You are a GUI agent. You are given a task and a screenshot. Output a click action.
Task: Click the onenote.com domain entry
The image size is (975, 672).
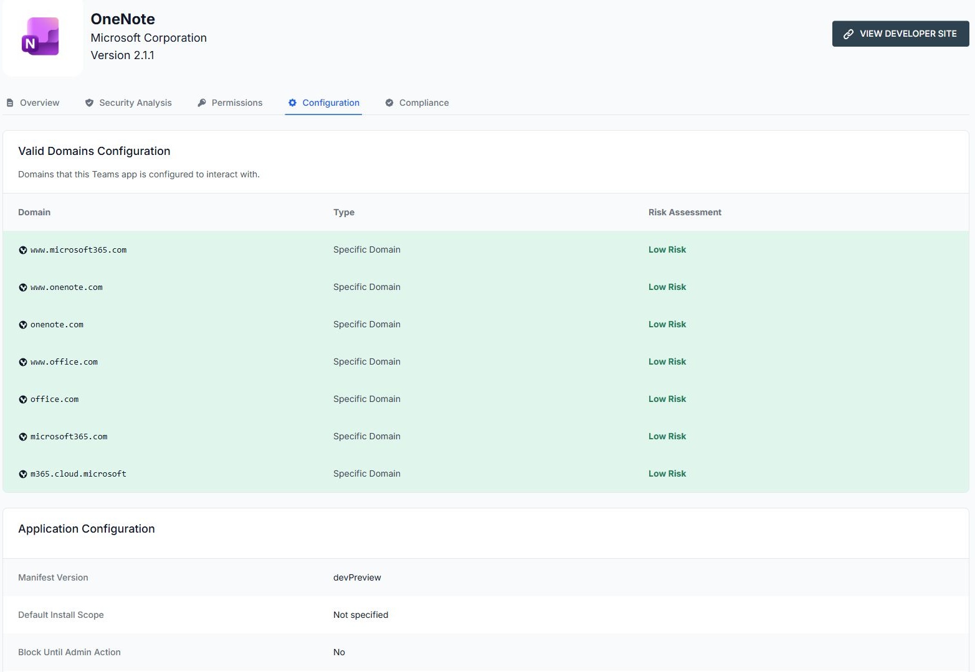[x=57, y=325]
